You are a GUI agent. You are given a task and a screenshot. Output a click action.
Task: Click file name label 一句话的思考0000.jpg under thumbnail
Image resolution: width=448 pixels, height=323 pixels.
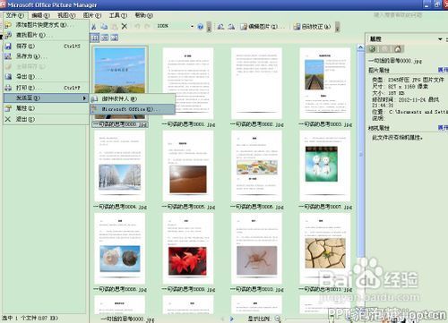pos(120,124)
